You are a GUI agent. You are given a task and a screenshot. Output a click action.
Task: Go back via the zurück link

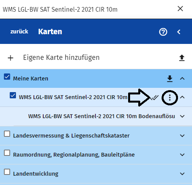point(19,31)
